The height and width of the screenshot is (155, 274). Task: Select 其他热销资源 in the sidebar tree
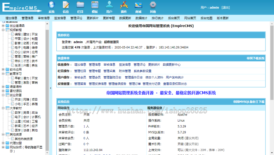pyautogui.click(x=23, y=139)
